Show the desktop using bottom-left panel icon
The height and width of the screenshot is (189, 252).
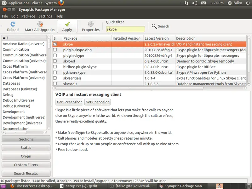pos(3,186)
